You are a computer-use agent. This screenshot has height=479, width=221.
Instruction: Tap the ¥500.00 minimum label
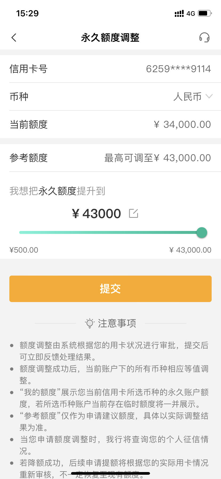pos(24,250)
